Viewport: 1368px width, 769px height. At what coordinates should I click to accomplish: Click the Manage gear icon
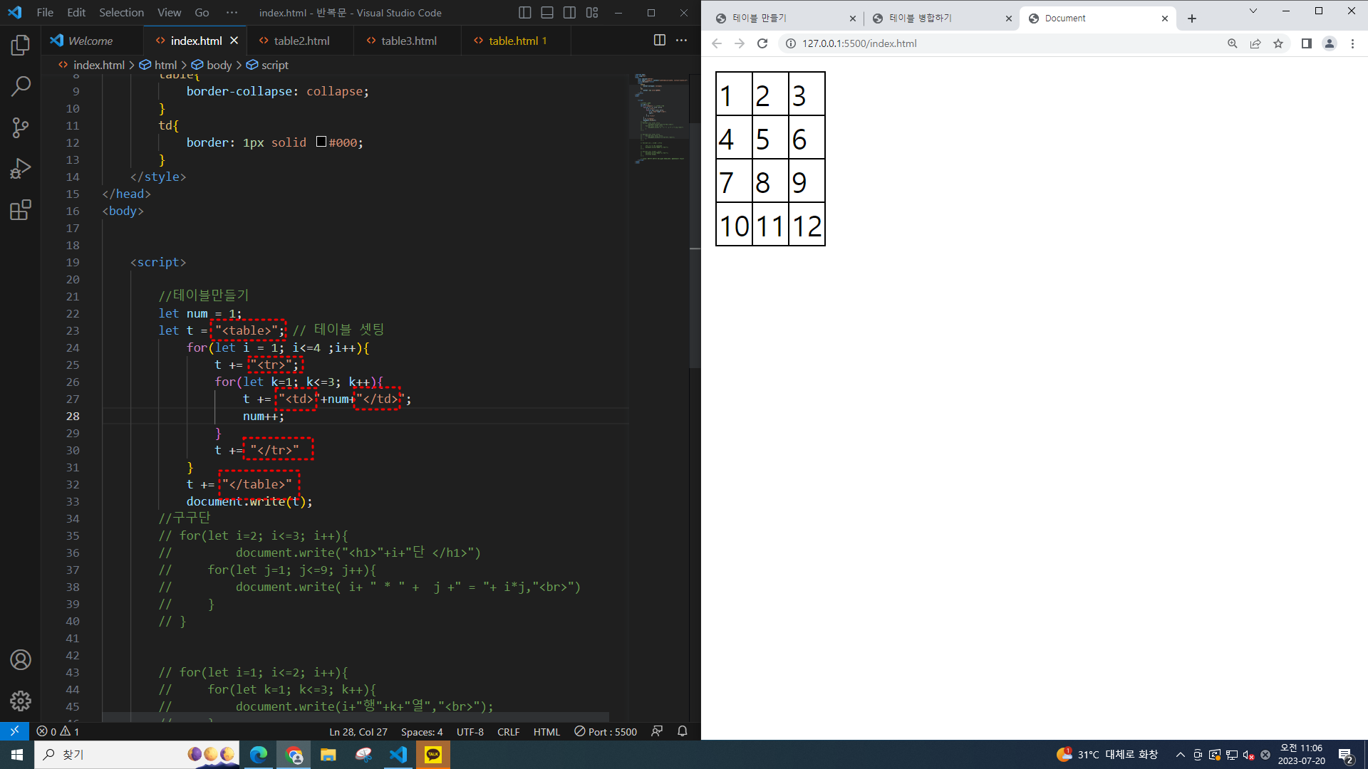point(21,701)
